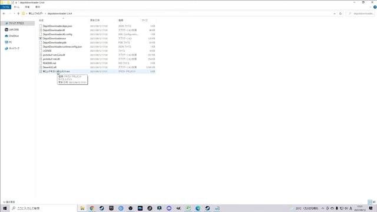Open the Windows Start menu
This screenshot has width=377, height=212.
point(5,208)
